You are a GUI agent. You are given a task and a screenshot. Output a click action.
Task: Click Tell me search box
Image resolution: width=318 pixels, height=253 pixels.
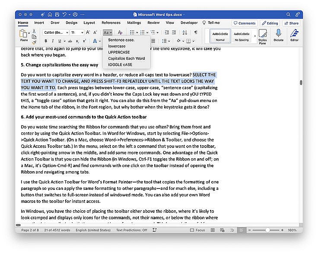coord(211,23)
